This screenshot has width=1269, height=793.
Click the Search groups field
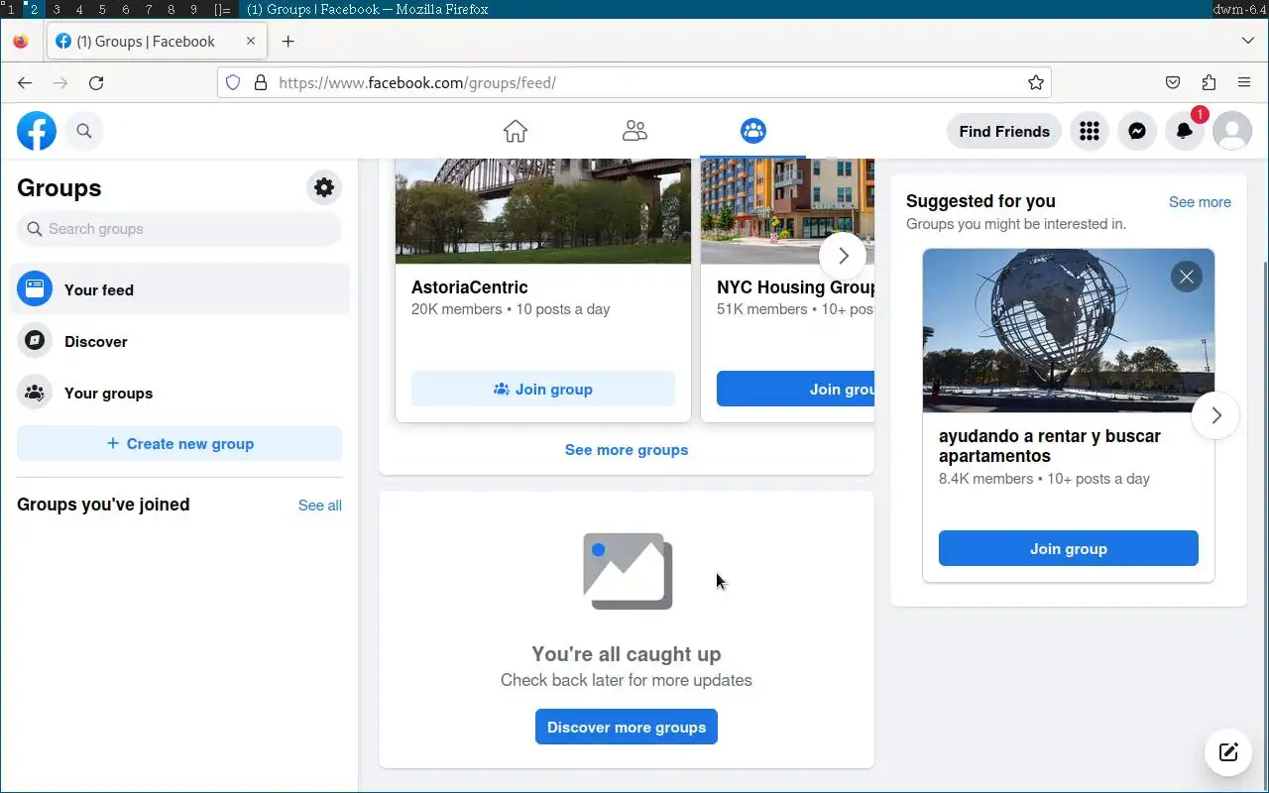[179, 229]
